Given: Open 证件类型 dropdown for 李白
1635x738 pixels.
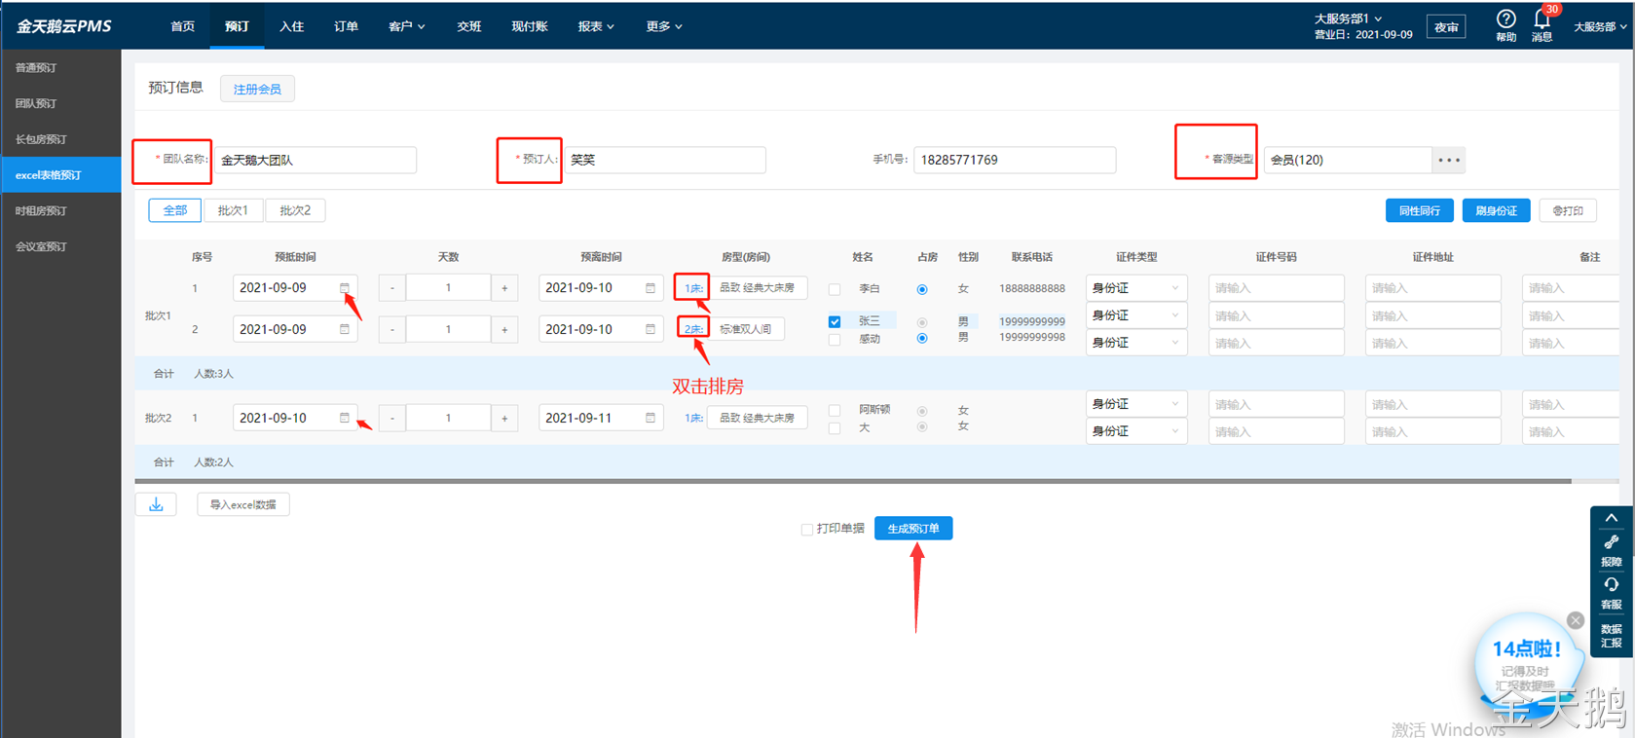Looking at the screenshot, I should coord(1135,288).
